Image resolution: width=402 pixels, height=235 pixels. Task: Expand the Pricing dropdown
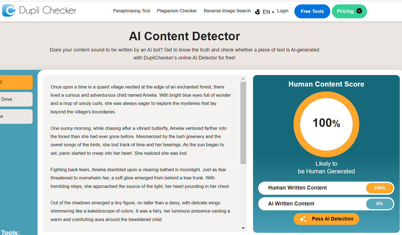pyautogui.click(x=349, y=11)
